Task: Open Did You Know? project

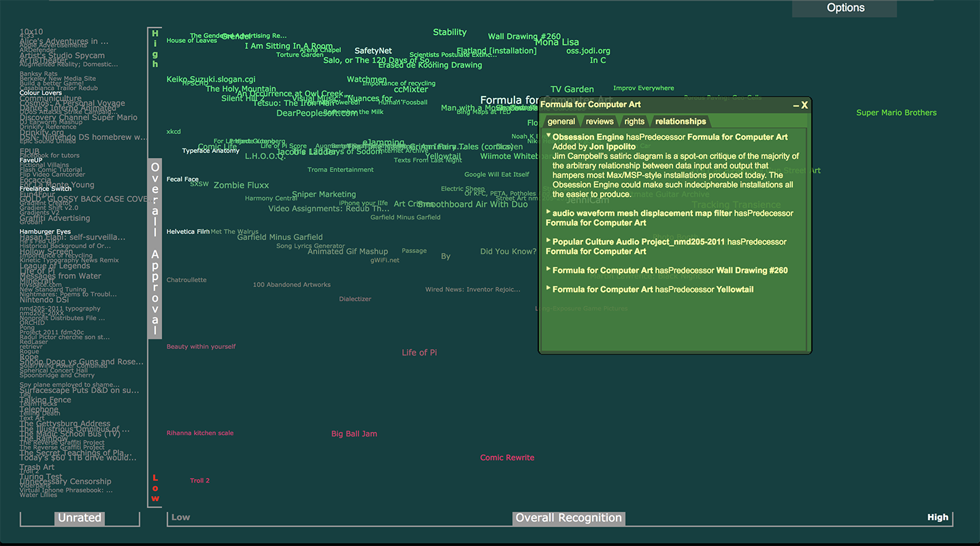Action: point(508,252)
